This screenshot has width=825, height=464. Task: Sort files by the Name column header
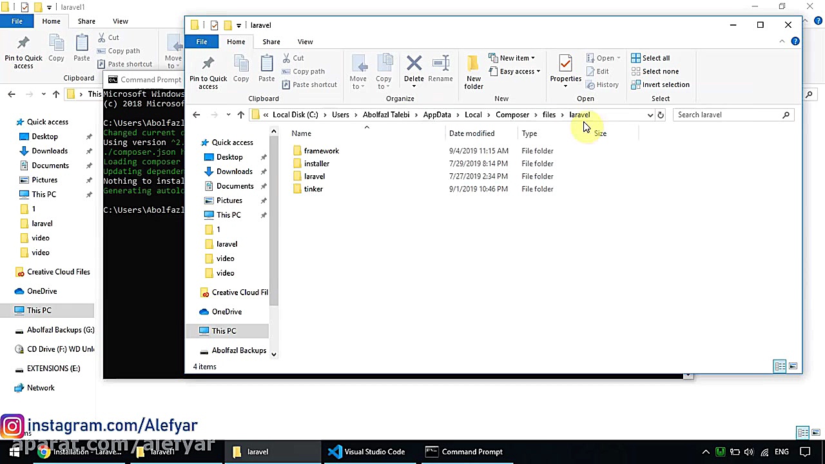[366, 133]
